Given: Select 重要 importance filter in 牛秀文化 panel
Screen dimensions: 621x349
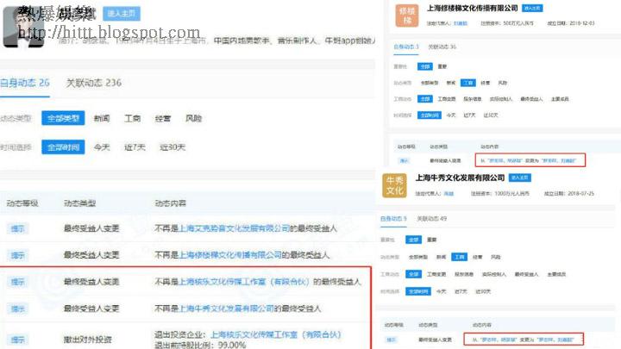Looking at the screenshot, I should 432,240.
